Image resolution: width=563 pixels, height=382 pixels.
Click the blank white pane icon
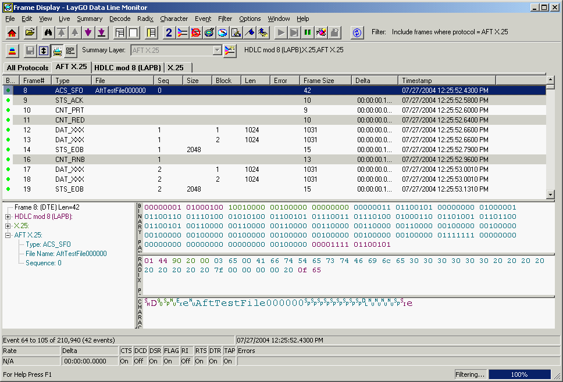point(133,33)
